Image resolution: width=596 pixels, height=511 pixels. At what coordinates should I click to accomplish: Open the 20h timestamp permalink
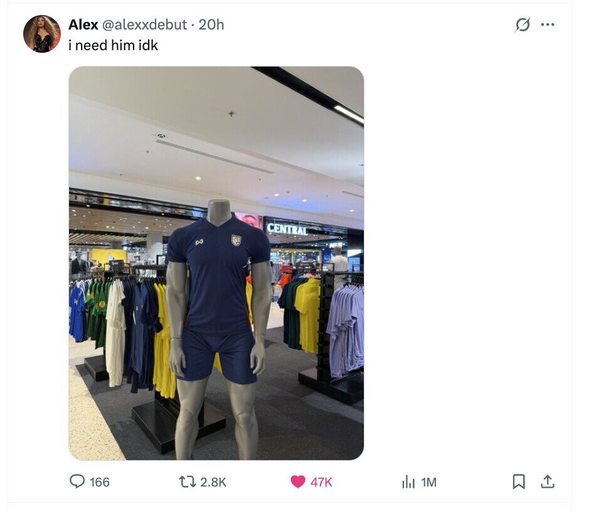click(211, 24)
